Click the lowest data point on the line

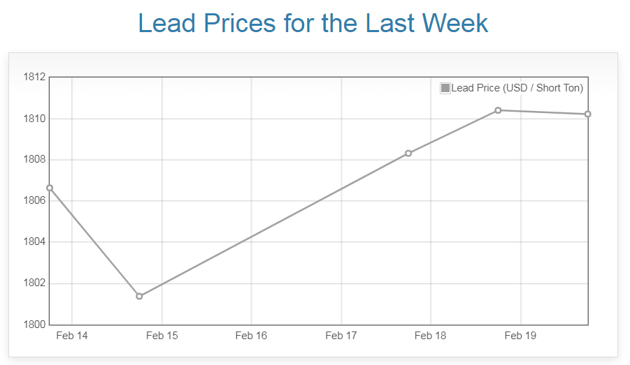tap(139, 296)
